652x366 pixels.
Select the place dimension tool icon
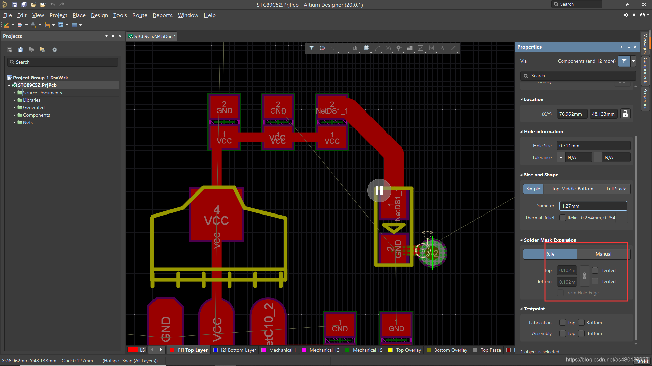click(x=431, y=48)
